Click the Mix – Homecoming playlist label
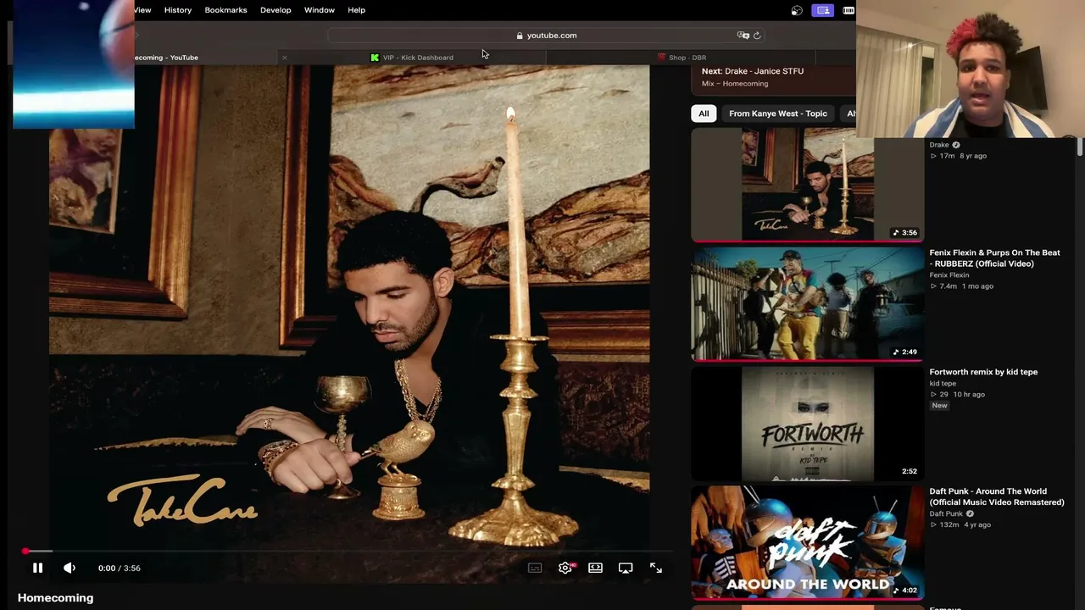Image resolution: width=1085 pixels, height=610 pixels. click(735, 84)
